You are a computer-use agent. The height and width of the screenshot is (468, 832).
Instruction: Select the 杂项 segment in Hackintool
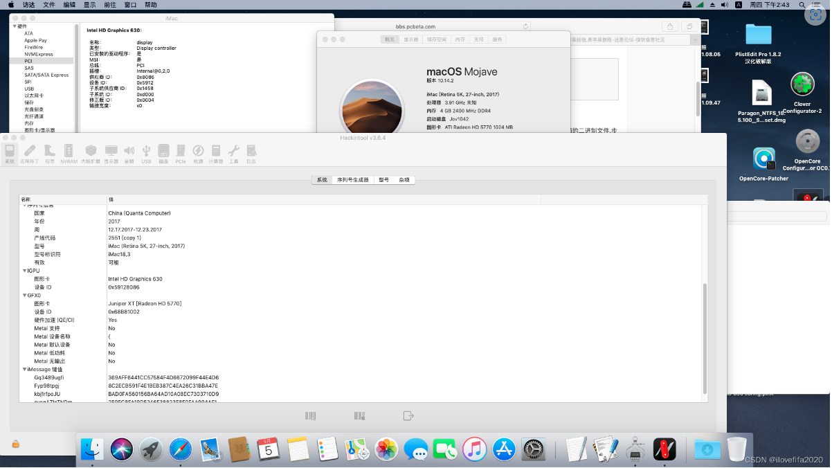404,180
